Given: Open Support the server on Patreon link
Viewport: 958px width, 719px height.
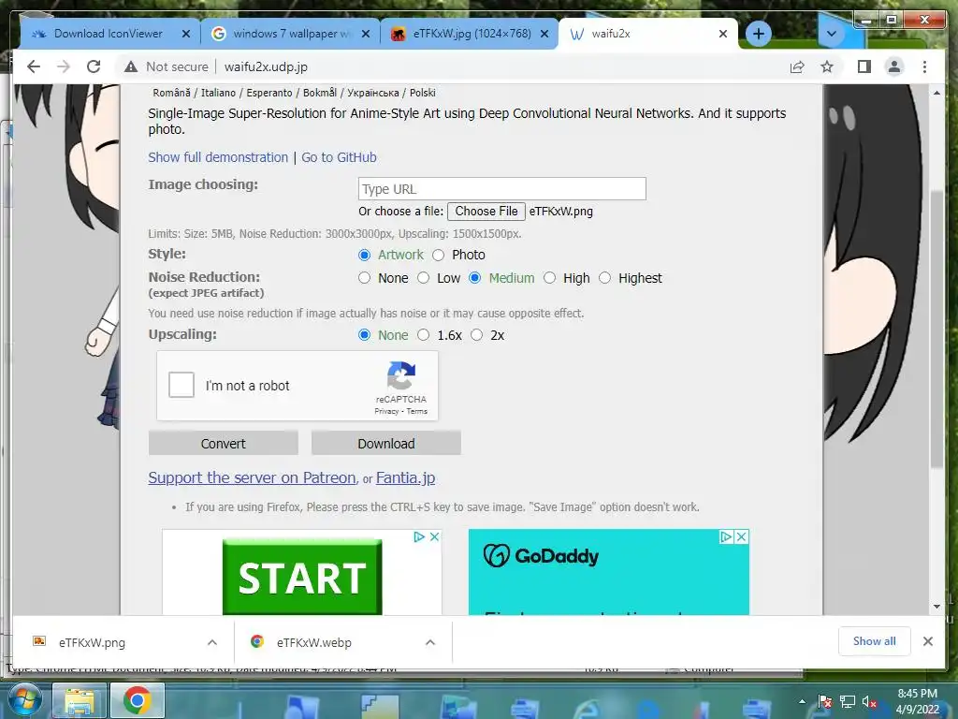Looking at the screenshot, I should click(x=252, y=477).
